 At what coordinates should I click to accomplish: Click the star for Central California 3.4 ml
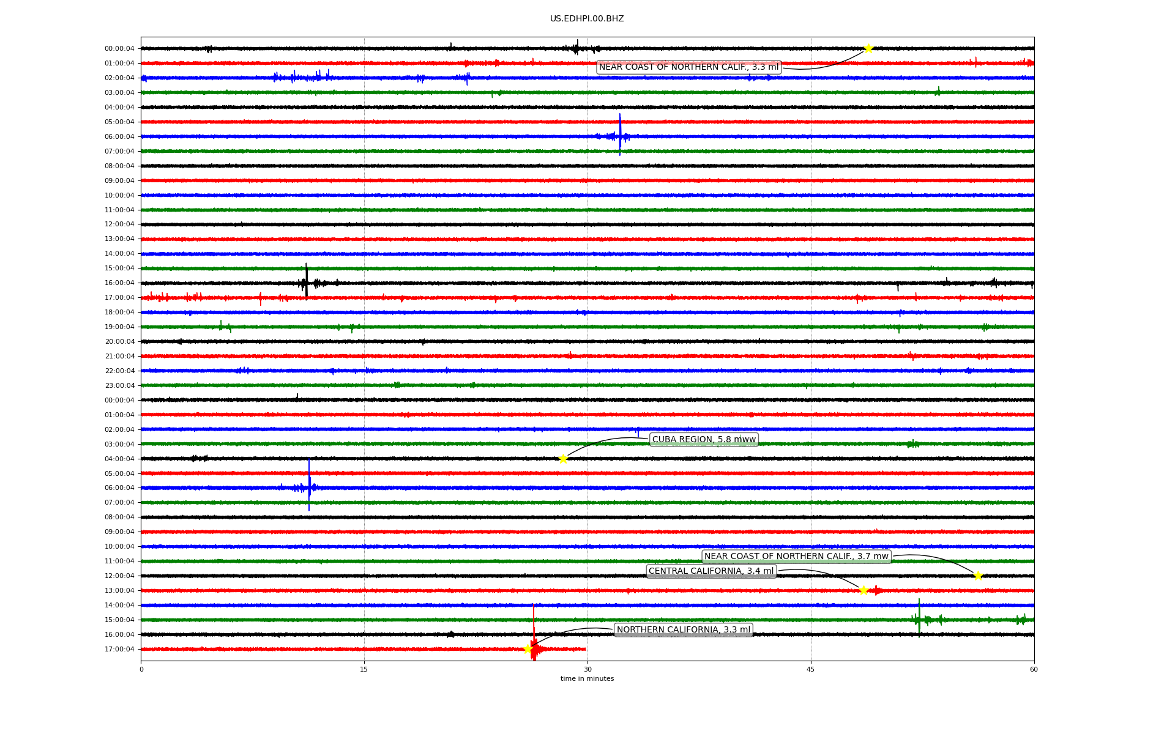coord(864,590)
